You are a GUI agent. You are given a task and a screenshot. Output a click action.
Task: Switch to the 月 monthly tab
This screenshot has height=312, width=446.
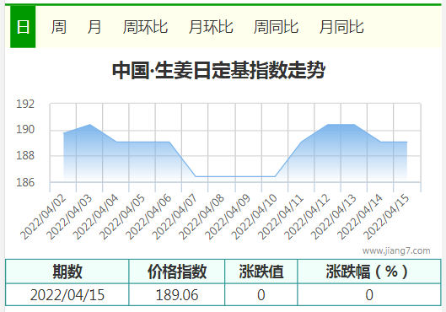click(94, 27)
